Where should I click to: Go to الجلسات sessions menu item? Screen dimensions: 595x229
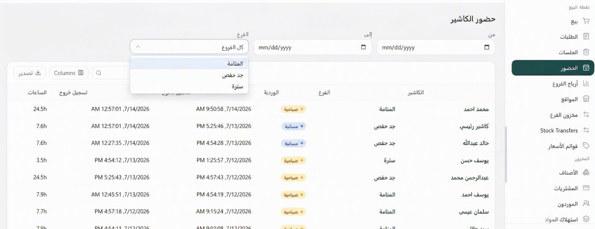(568, 52)
